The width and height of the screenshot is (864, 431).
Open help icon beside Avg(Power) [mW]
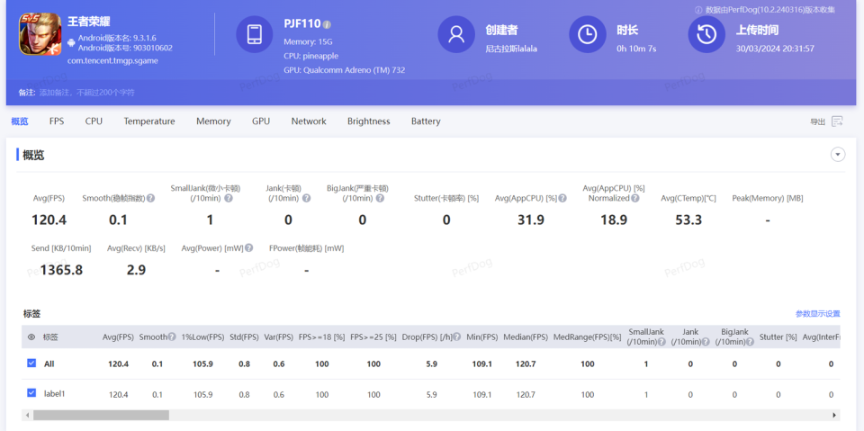pos(249,248)
